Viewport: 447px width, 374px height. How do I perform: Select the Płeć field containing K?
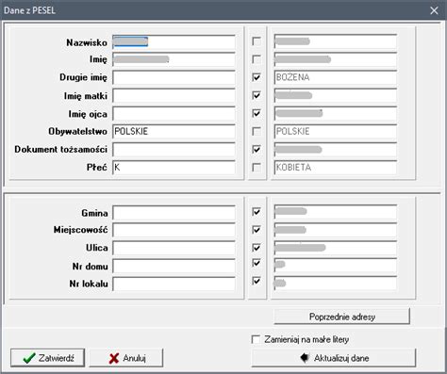pyautogui.click(x=174, y=168)
